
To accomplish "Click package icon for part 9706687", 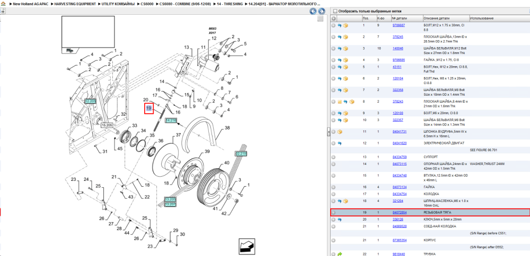I will pyautogui.click(x=346, y=25).
